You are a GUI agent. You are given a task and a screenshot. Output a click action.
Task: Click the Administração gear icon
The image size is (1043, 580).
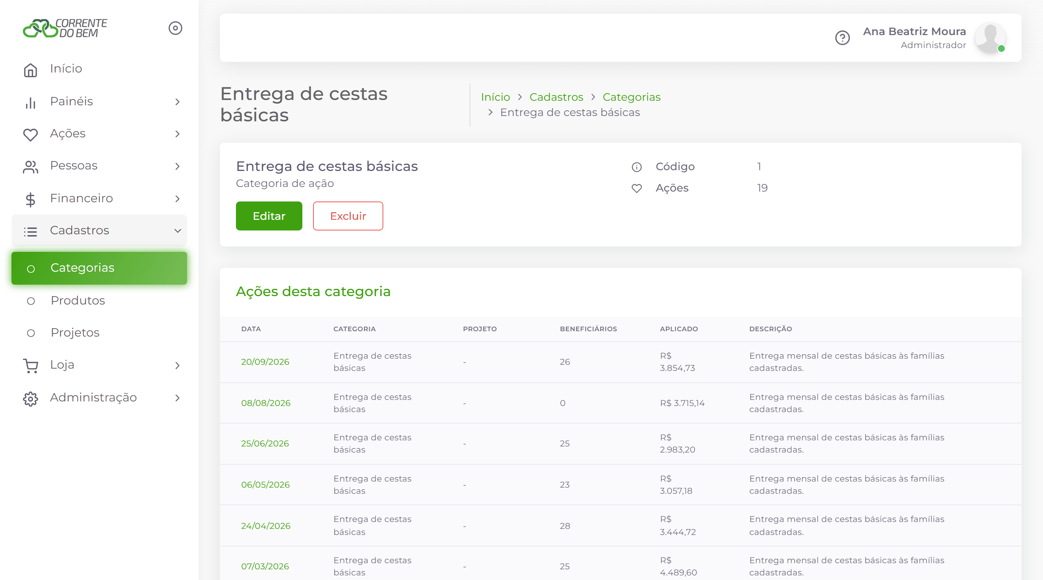pyautogui.click(x=31, y=398)
